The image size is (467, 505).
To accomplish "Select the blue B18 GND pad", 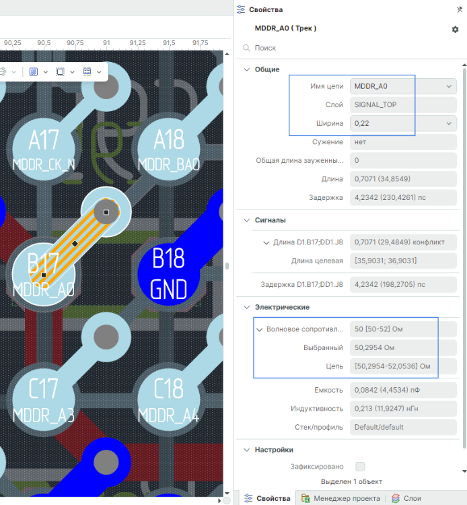I will tap(169, 275).
